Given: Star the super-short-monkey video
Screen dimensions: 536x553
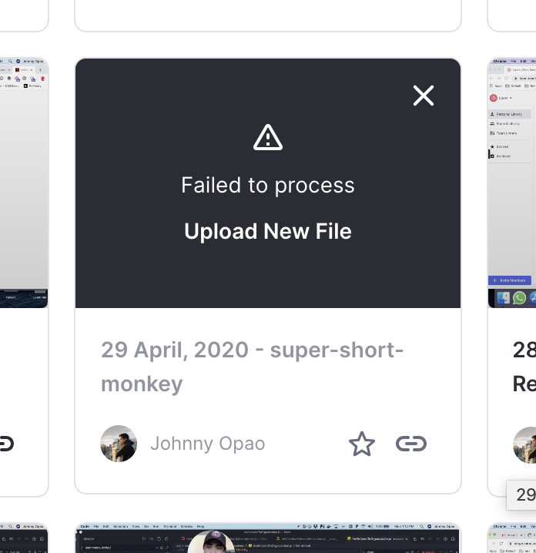Looking at the screenshot, I should [362, 444].
